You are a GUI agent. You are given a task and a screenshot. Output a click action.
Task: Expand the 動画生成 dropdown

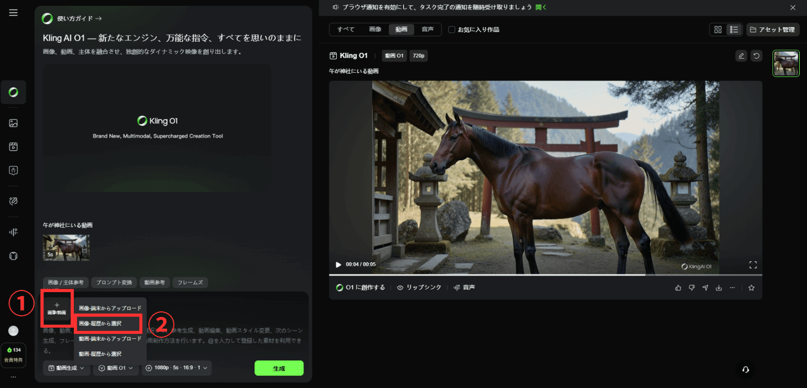click(66, 368)
